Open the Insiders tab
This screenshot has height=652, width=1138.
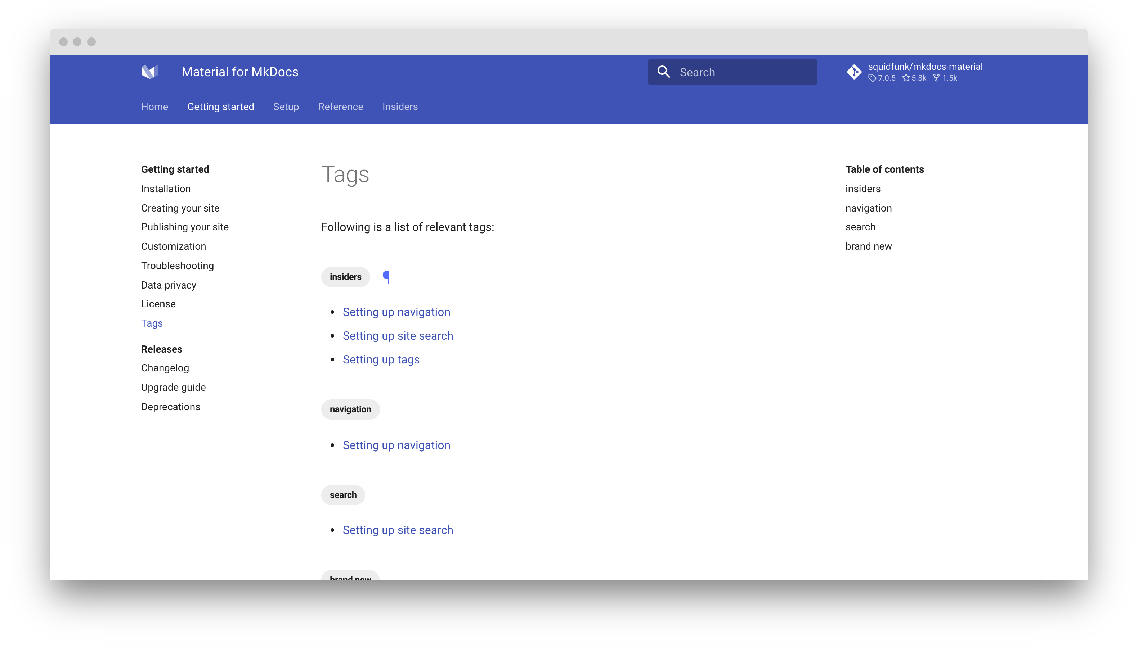point(400,107)
